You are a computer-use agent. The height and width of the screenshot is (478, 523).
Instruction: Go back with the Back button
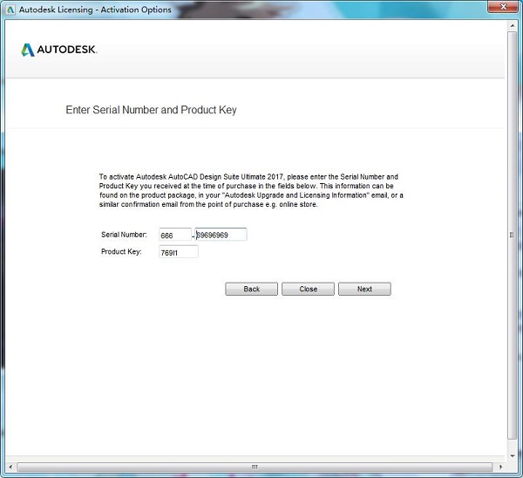pos(251,289)
